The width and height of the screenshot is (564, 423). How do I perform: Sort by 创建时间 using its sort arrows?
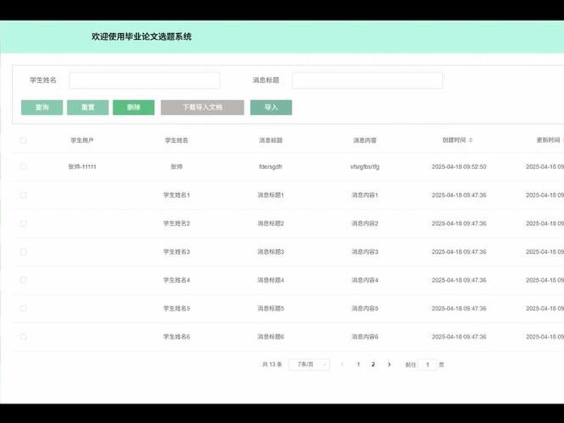(x=471, y=140)
